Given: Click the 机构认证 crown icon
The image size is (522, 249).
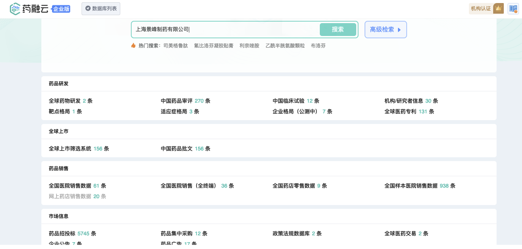Looking at the screenshot, I should point(498,8).
